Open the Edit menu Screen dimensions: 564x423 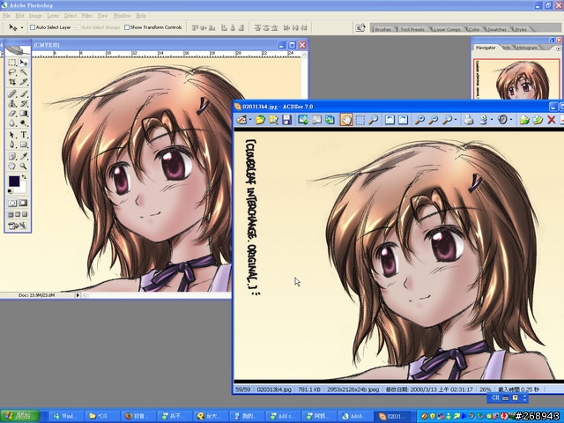pos(19,16)
